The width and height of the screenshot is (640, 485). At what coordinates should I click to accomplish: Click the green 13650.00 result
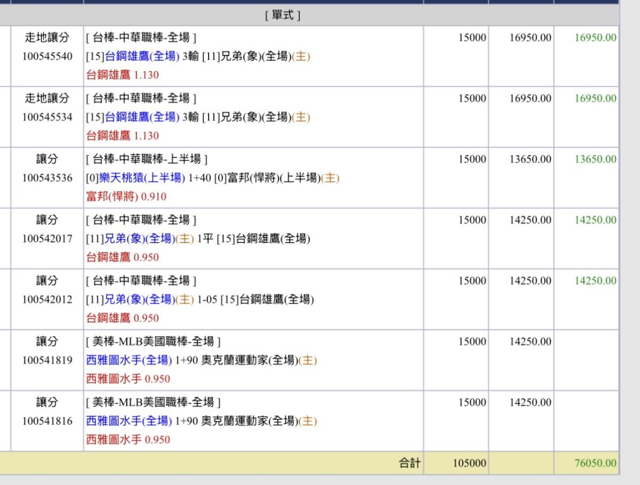[x=596, y=159]
